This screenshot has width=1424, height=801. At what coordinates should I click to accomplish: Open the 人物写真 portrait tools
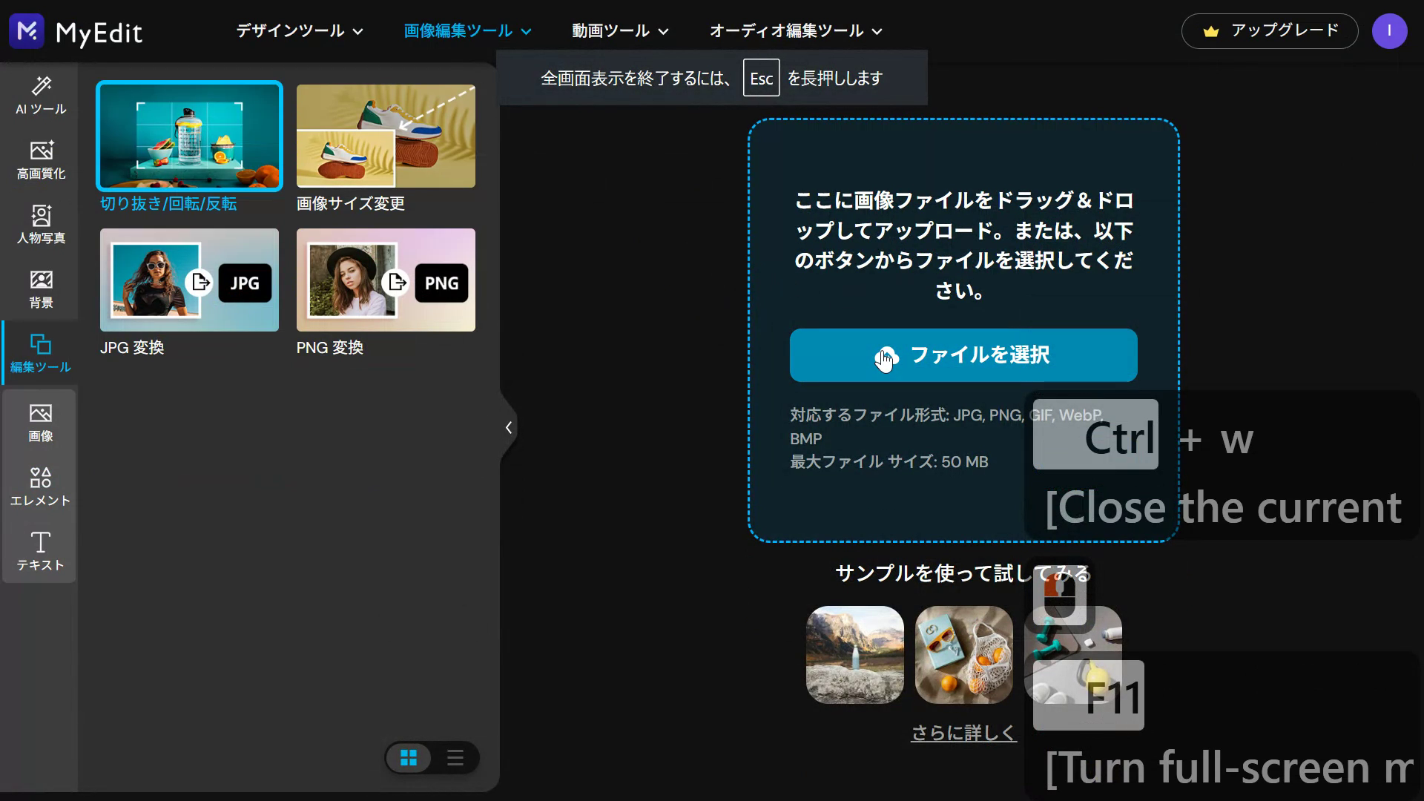[x=41, y=225]
